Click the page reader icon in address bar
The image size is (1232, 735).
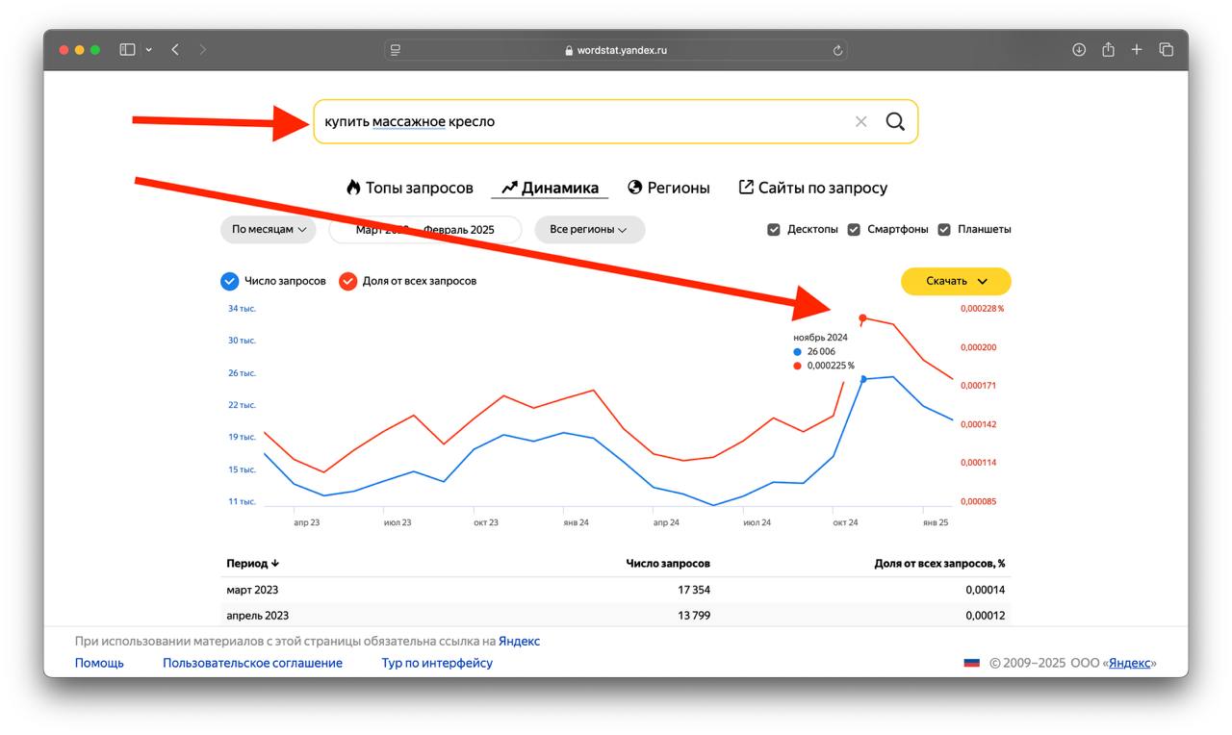pos(396,50)
